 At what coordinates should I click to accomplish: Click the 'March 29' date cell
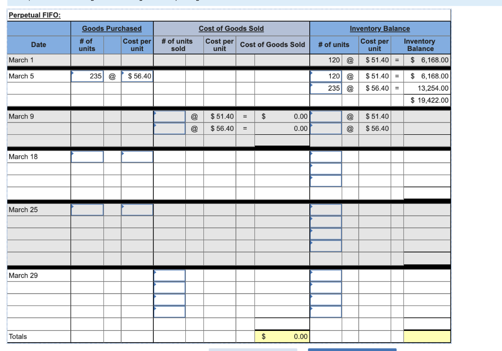[39, 276]
